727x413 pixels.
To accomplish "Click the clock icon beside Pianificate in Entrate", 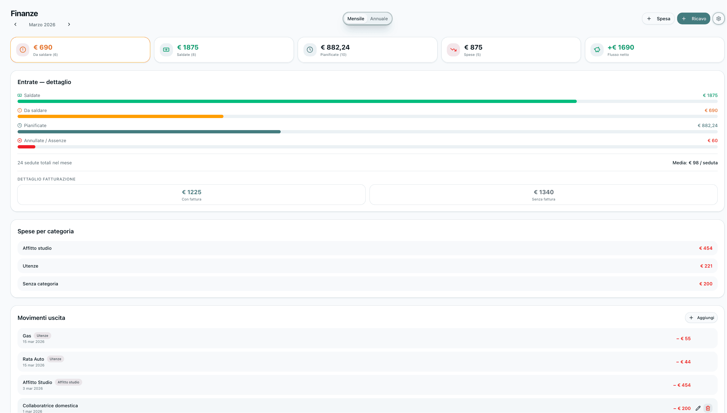I will coord(19,125).
